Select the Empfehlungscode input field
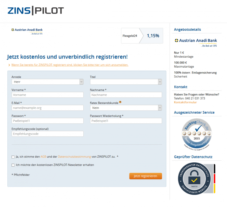 click(48, 134)
